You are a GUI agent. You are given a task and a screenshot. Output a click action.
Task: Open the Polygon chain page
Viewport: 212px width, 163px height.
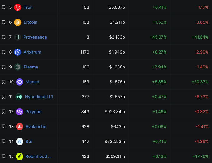coord(34,112)
